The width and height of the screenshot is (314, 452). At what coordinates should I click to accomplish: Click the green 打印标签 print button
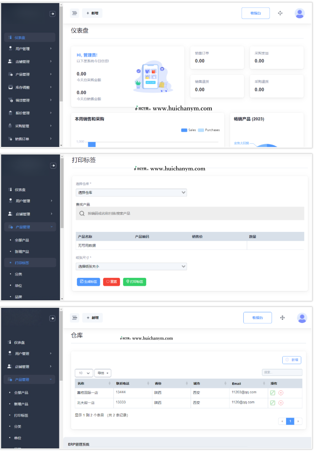click(x=135, y=282)
